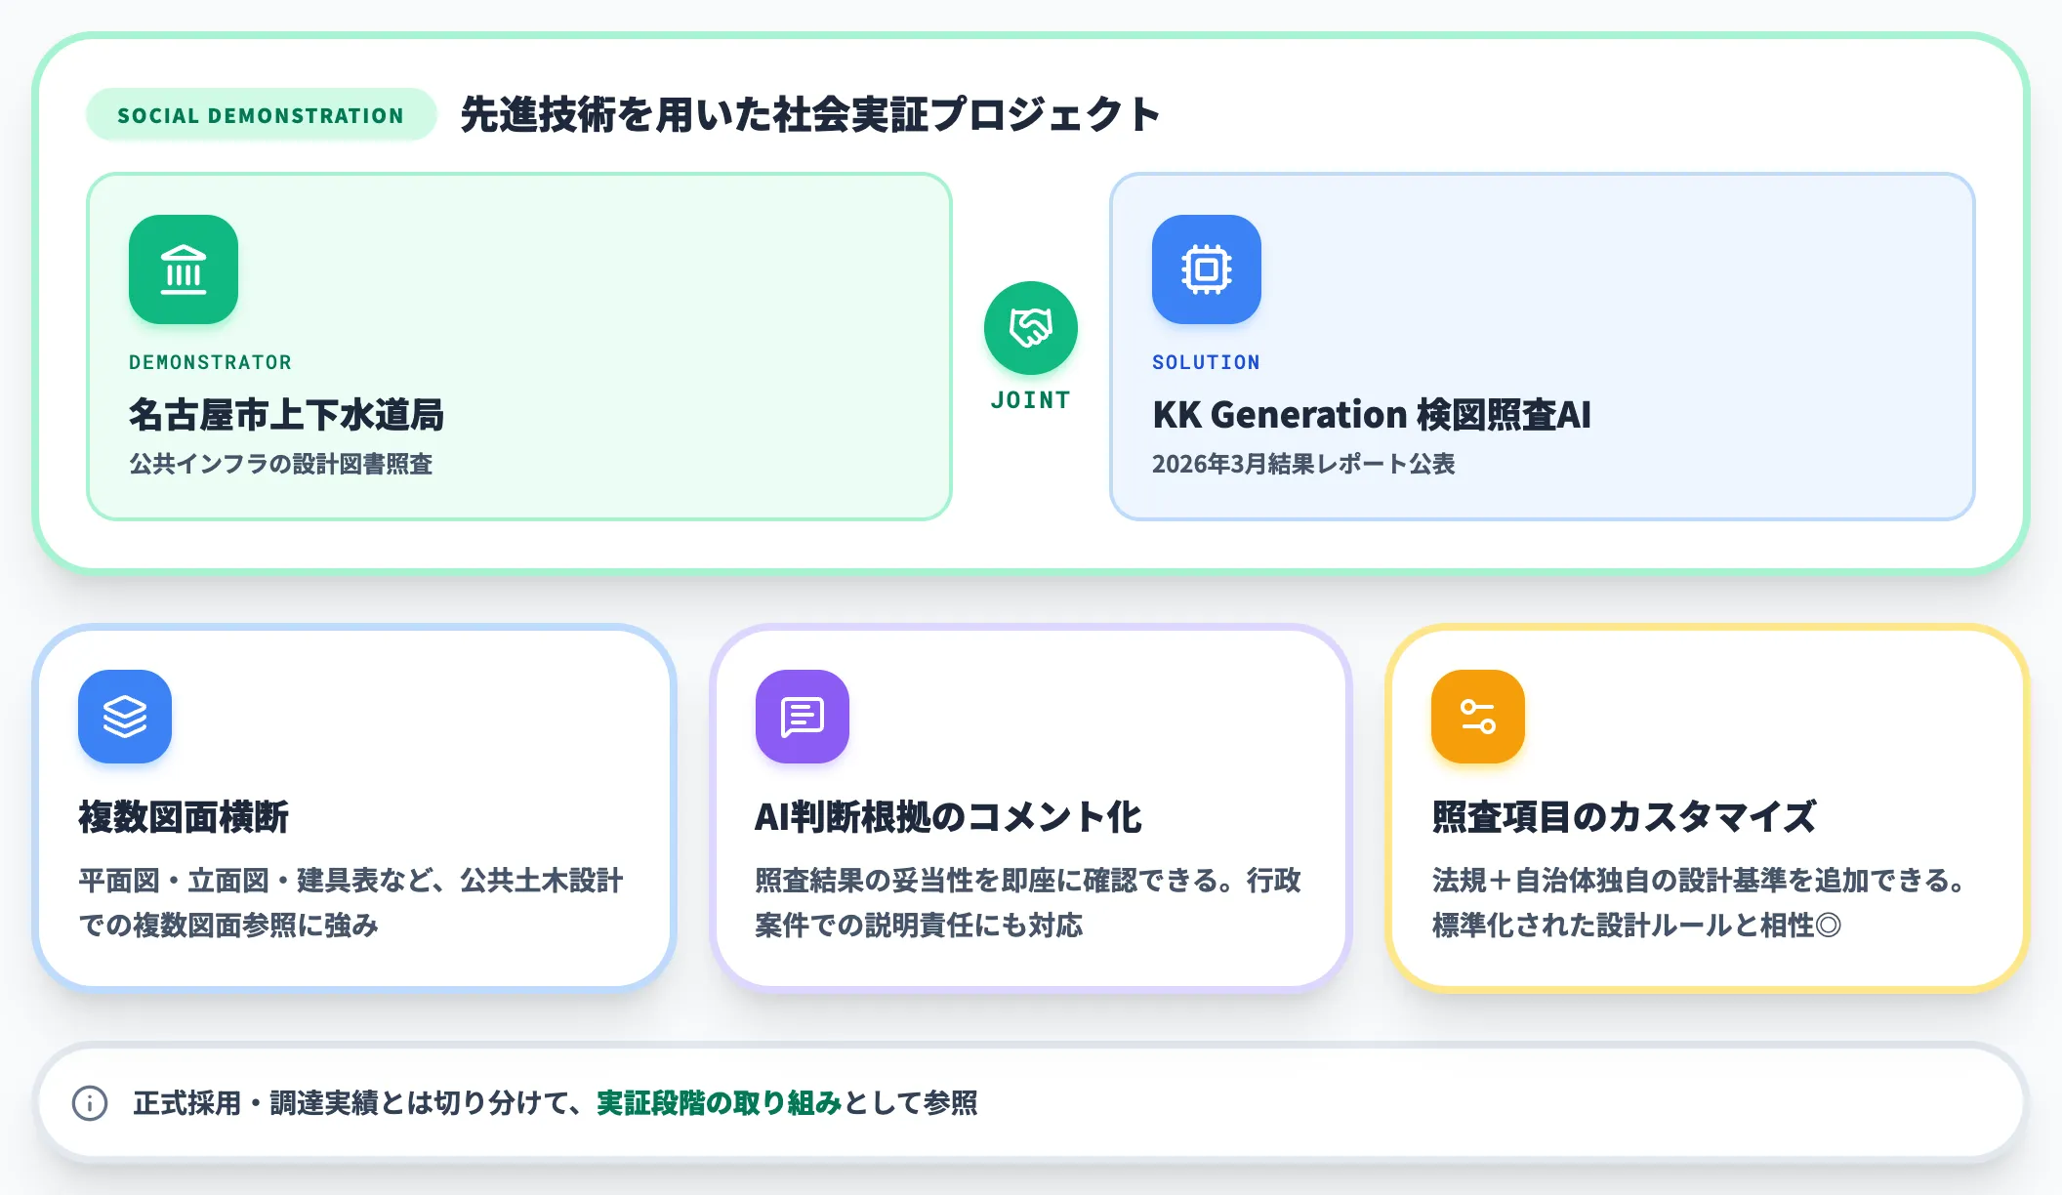This screenshot has width=2062, height=1195.
Task: Click the card heading AI判断根拠のコメント化
Action: point(948,817)
